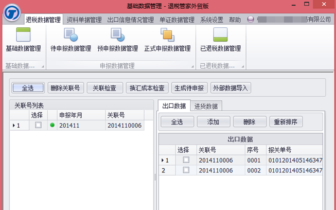The height and width of the screenshot is (210, 336).
Task: Close the 基础数据管理 window
Action: [x=324, y=4]
